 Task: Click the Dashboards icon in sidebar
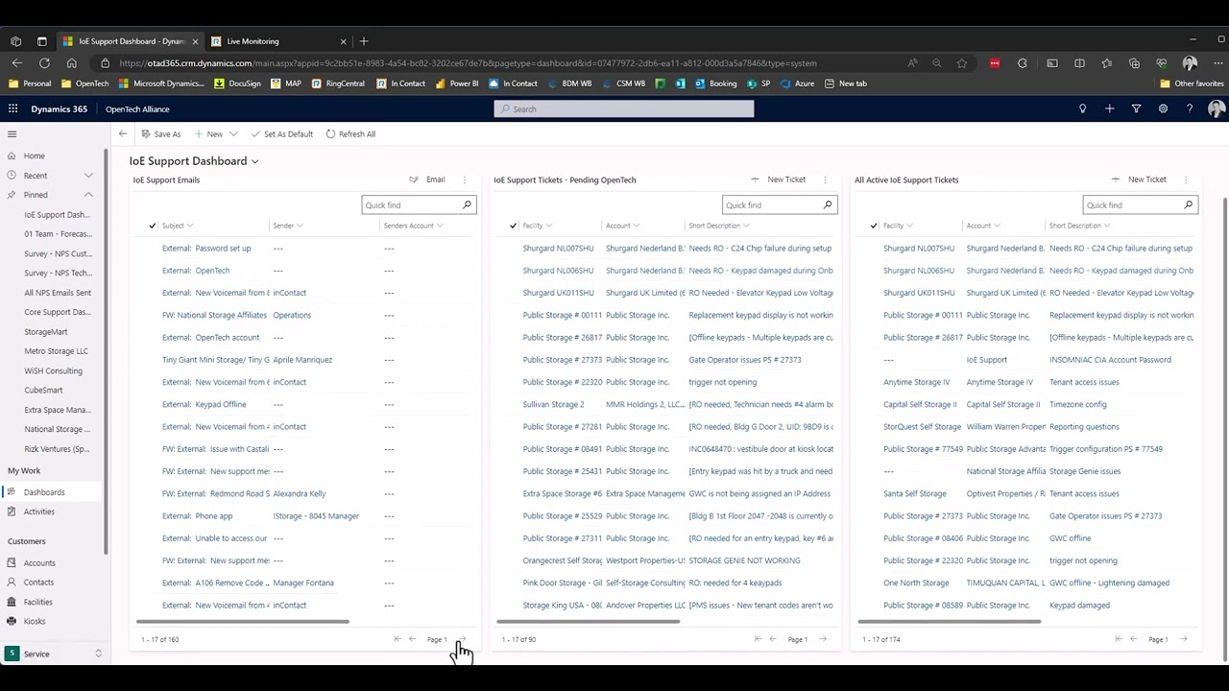tap(12, 492)
